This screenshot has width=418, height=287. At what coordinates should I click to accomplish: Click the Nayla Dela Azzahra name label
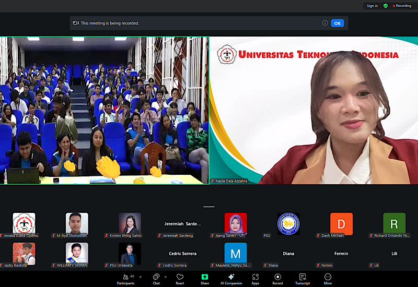coord(231,181)
